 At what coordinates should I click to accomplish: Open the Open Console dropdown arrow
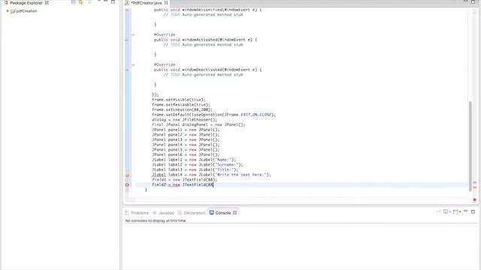tap(460, 212)
